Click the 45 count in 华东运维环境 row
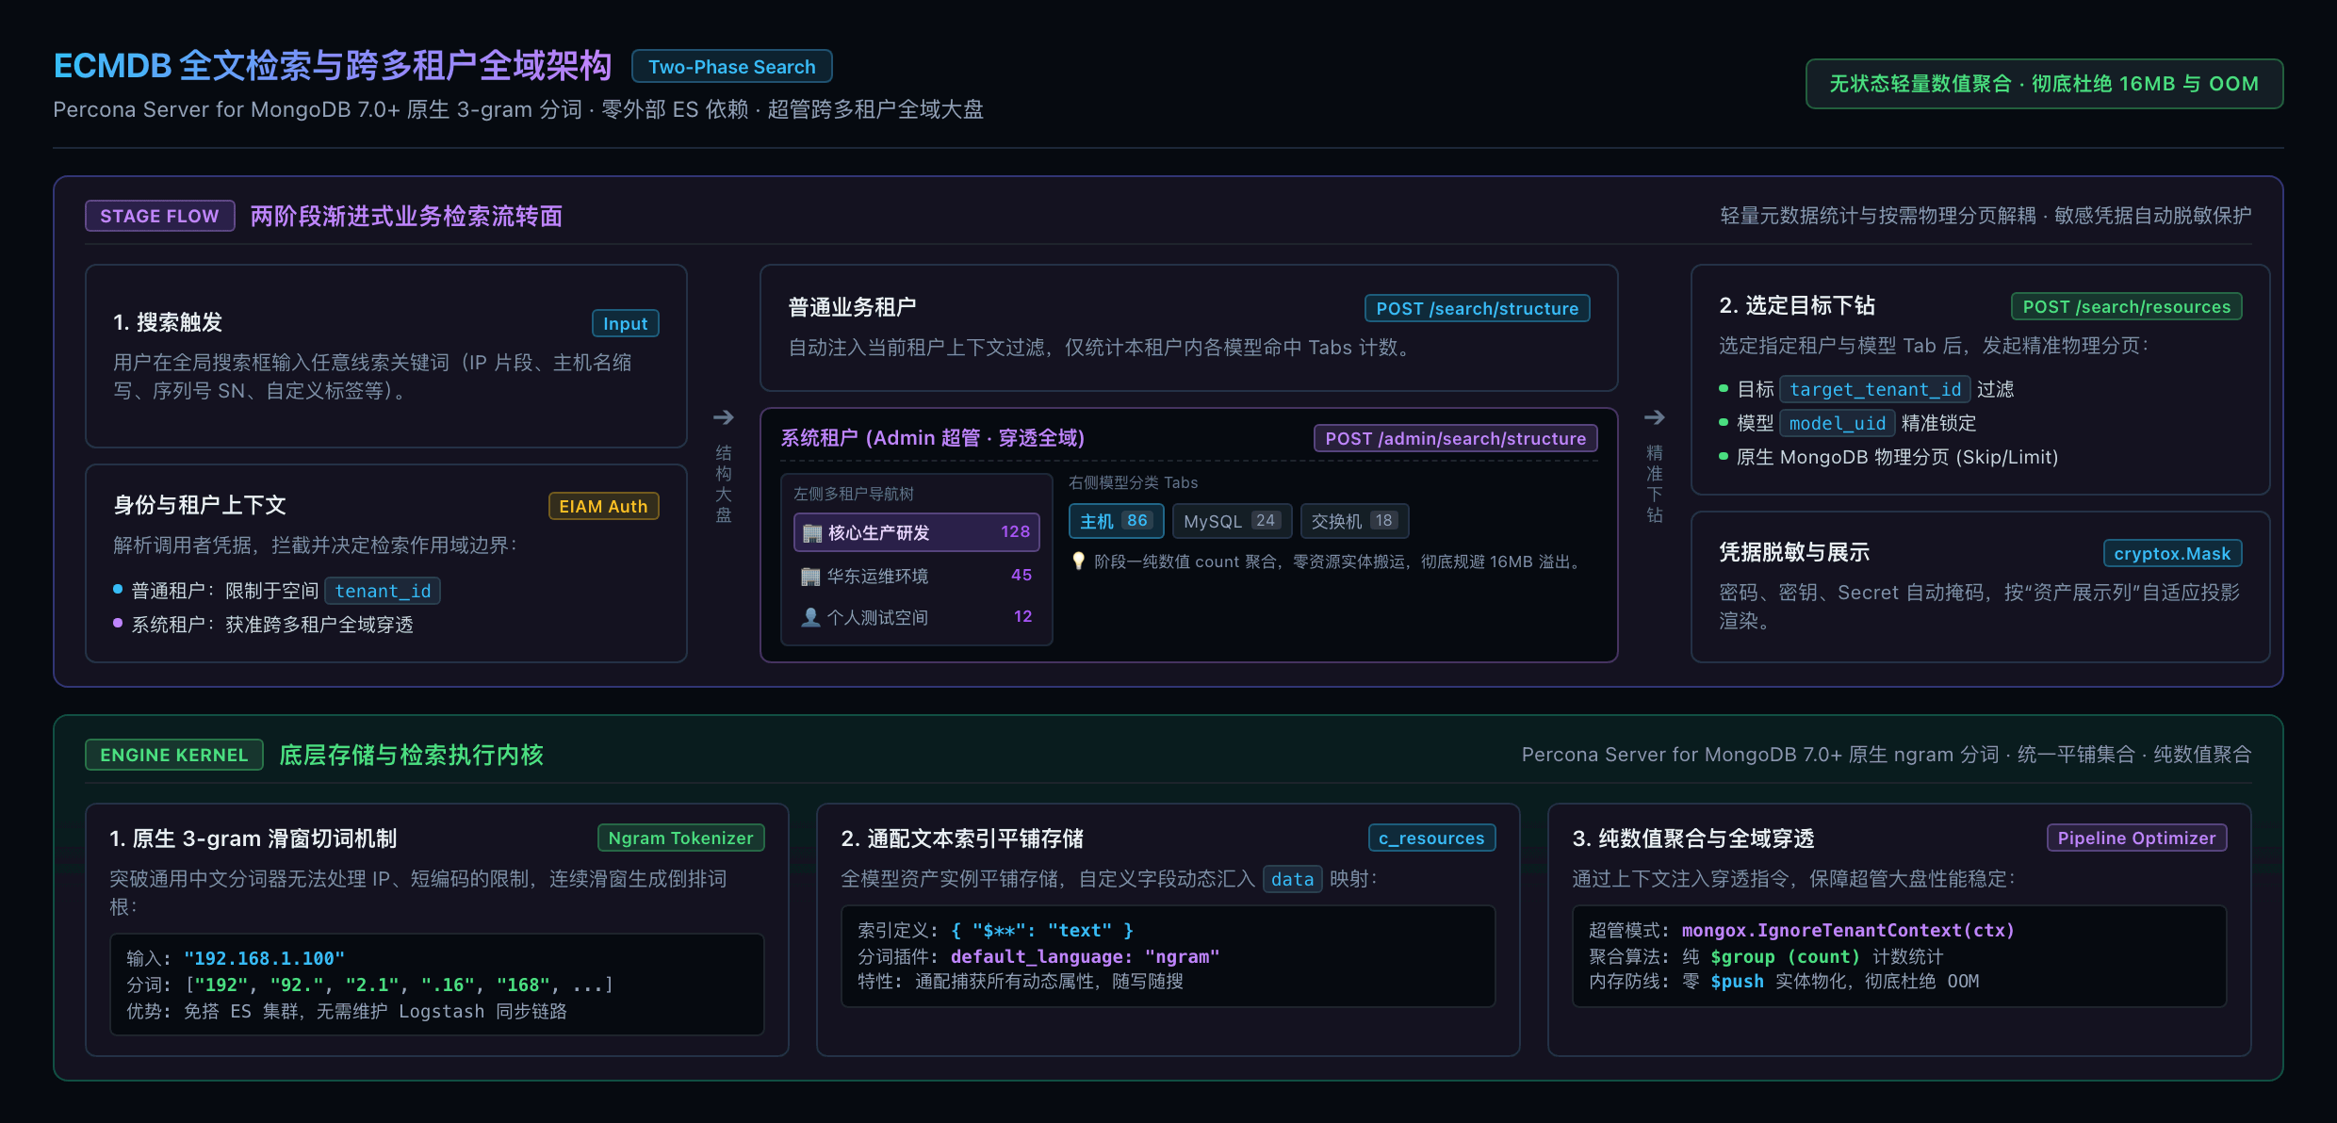Image resolution: width=2337 pixels, height=1123 pixels. click(1021, 575)
